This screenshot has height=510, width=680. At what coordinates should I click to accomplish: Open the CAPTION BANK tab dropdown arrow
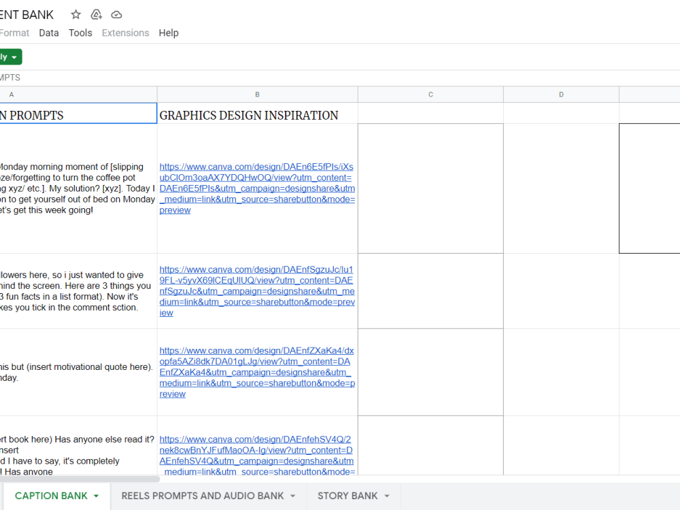(97, 496)
